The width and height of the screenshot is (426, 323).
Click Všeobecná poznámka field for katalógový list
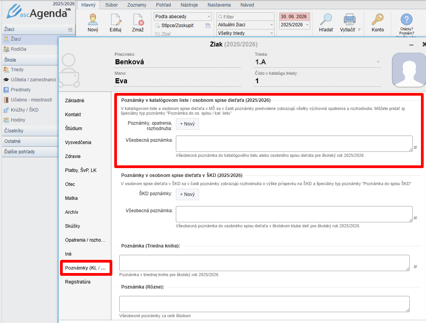[294, 144]
